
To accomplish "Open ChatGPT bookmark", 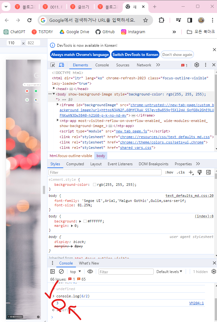I will [x=14, y=32].
